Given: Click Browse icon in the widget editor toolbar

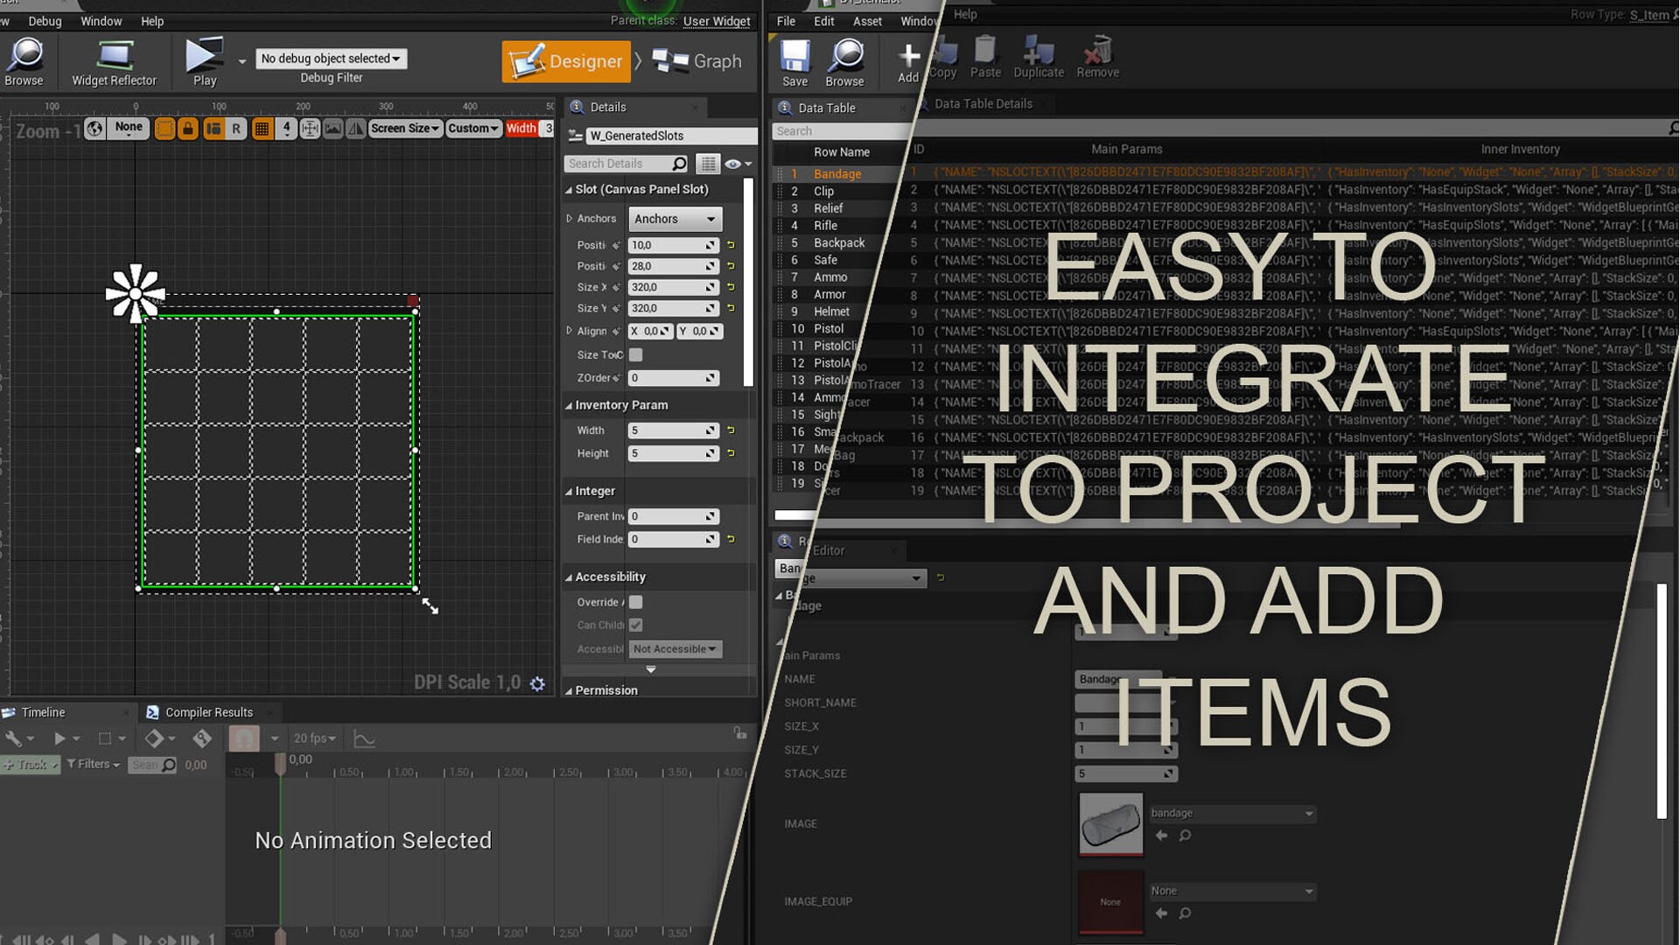Looking at the screenshot, I should [24, 61].
